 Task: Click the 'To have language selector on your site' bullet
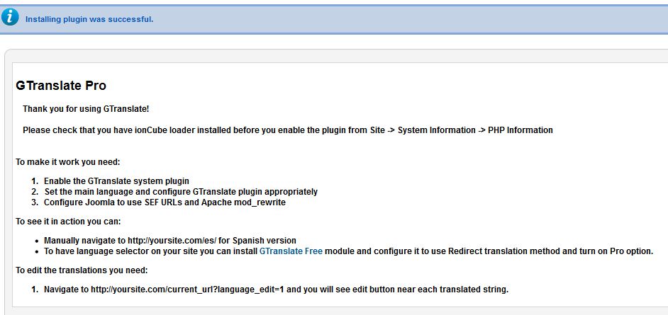tap(348, 251)
